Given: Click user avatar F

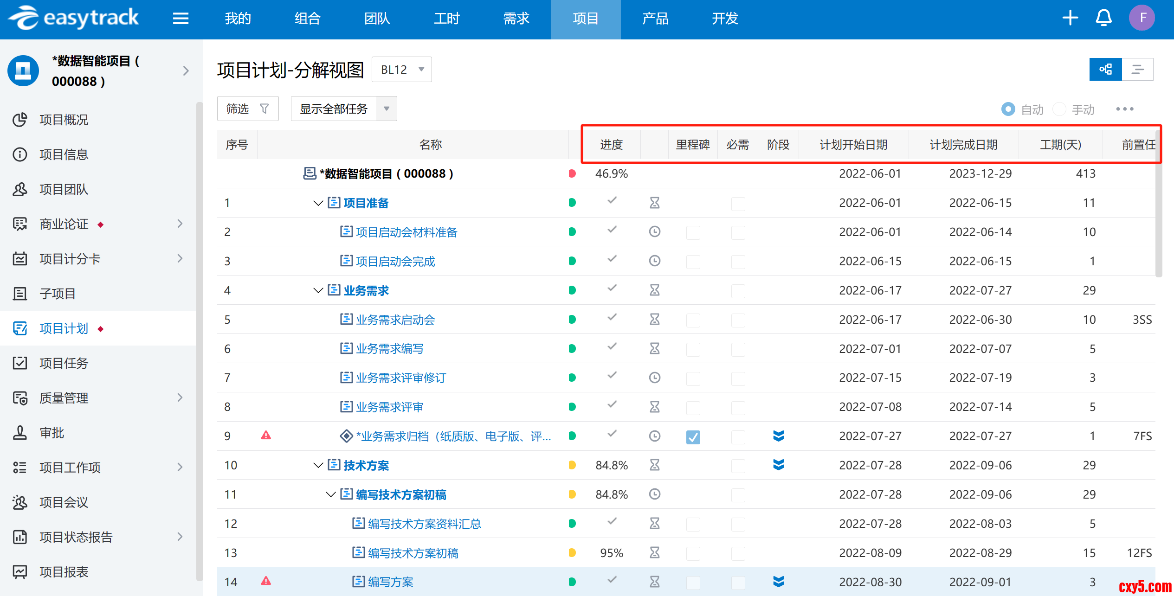Looking at the screenshot, I should click(1142, 18).
